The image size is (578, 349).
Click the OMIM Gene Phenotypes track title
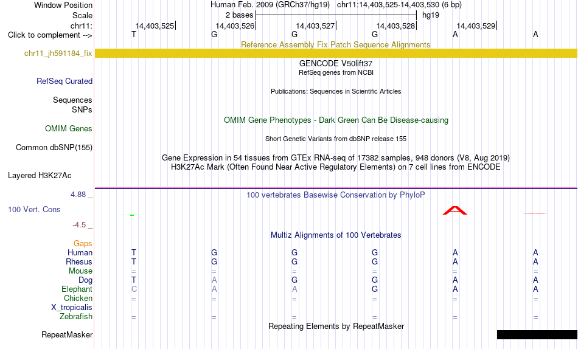pos(336,120)
